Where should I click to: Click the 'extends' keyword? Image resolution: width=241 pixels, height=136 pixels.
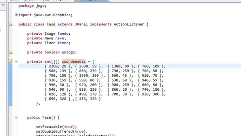65,24
